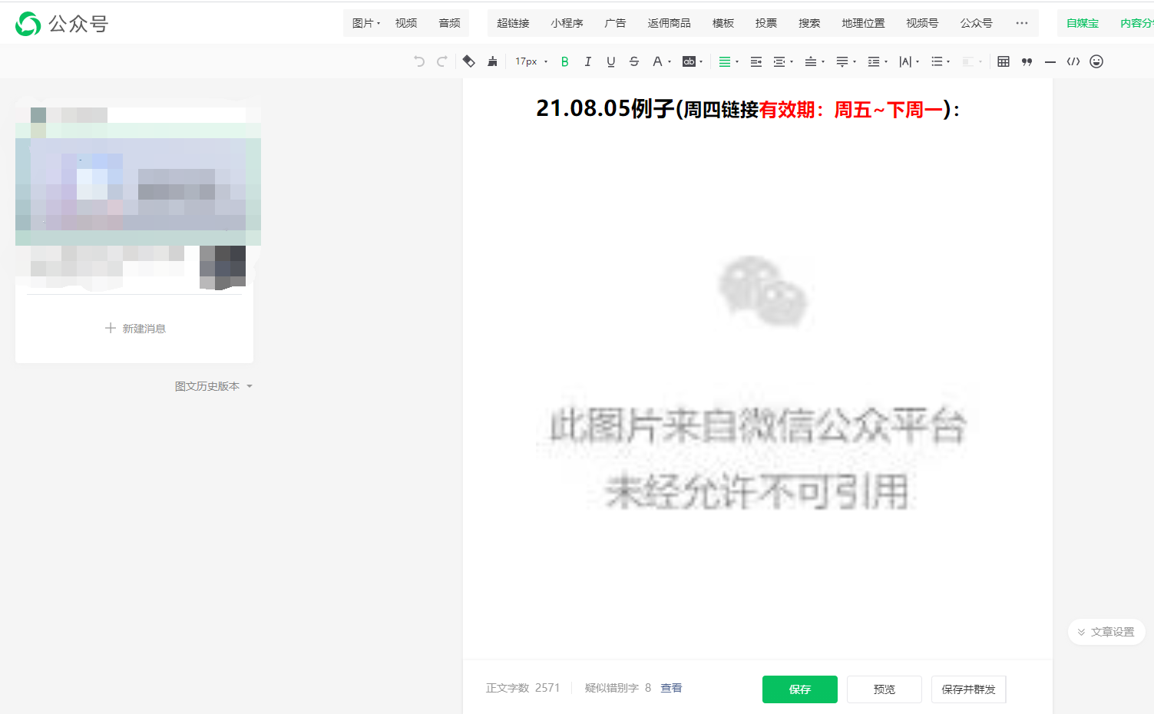Open the 内容分 plugin tab
The height and width of the screenshot is (714, 1154).
[x=1136, y=23]
